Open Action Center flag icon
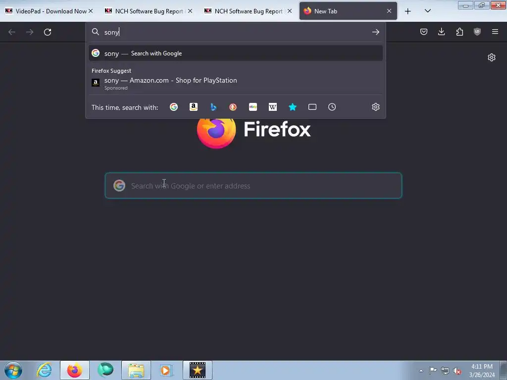The height and width of the screenshot is (380, 507). (x=433, y=371)
